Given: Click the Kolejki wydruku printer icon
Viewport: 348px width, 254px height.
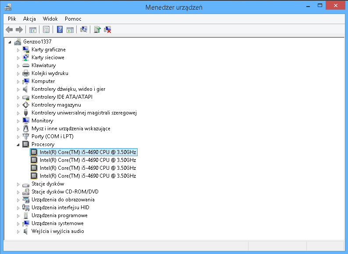Looking at the screenshot, I should click(26, 73).
